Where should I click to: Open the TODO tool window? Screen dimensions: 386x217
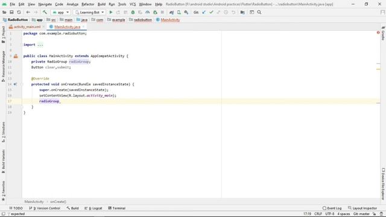(x=16, y=208)
